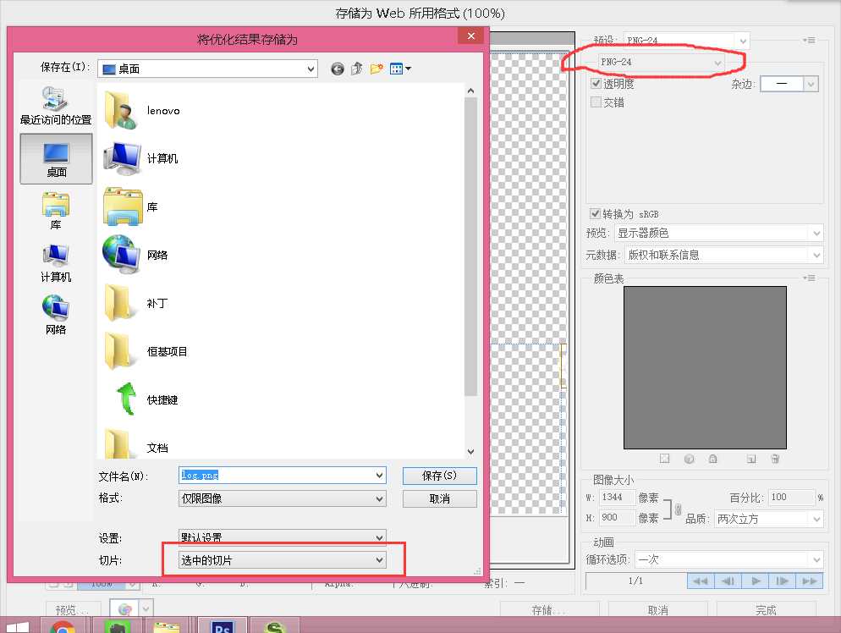Image resolution: width=841 pixels, height=633 pixels.
Task: Click the delete color trash icon under color table
Action: click(775, 459)
